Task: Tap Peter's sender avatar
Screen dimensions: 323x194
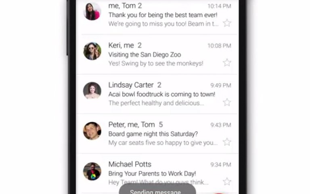Action: [x=92, y=131]
